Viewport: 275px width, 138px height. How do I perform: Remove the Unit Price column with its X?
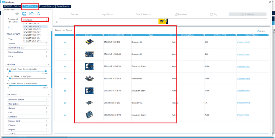click(236, 35)
